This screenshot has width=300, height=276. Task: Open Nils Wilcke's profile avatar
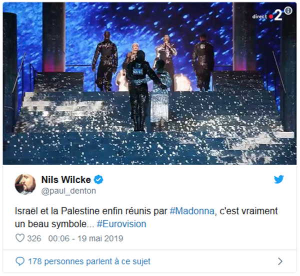[25, 184]
